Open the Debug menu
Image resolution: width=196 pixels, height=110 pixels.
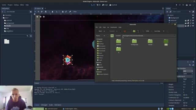16,5
